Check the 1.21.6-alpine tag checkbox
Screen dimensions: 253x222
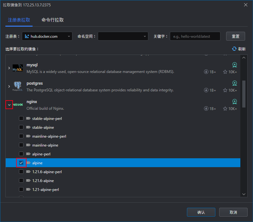(x=21, y=180)
